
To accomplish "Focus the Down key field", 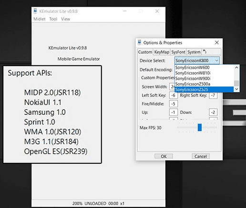I will tap(213, 113).
